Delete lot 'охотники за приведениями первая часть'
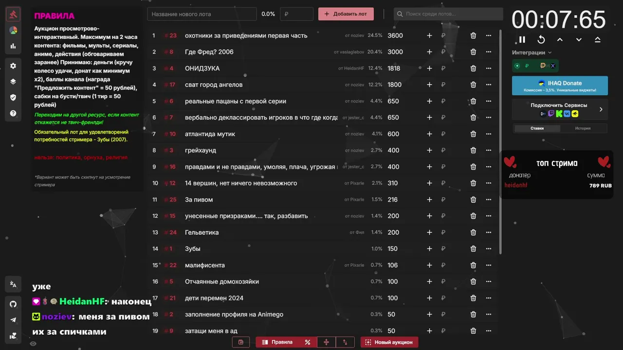Viewport: 623px width, 350px height. tap(473, 35)
